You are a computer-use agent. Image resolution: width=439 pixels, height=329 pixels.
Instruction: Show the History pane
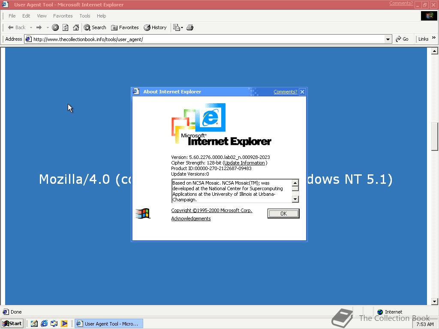pyautogui.click(x=155, y=27)
